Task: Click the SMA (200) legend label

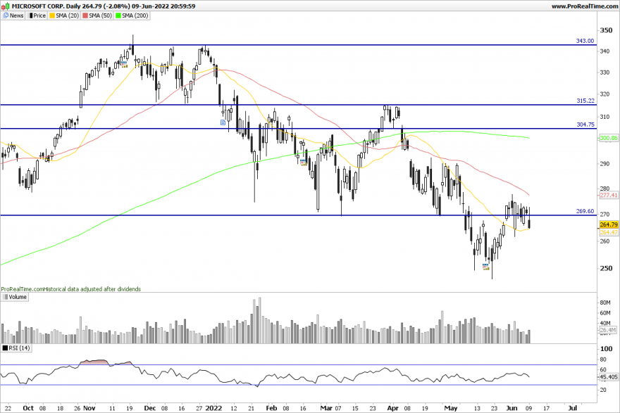Action: [135, 15]
